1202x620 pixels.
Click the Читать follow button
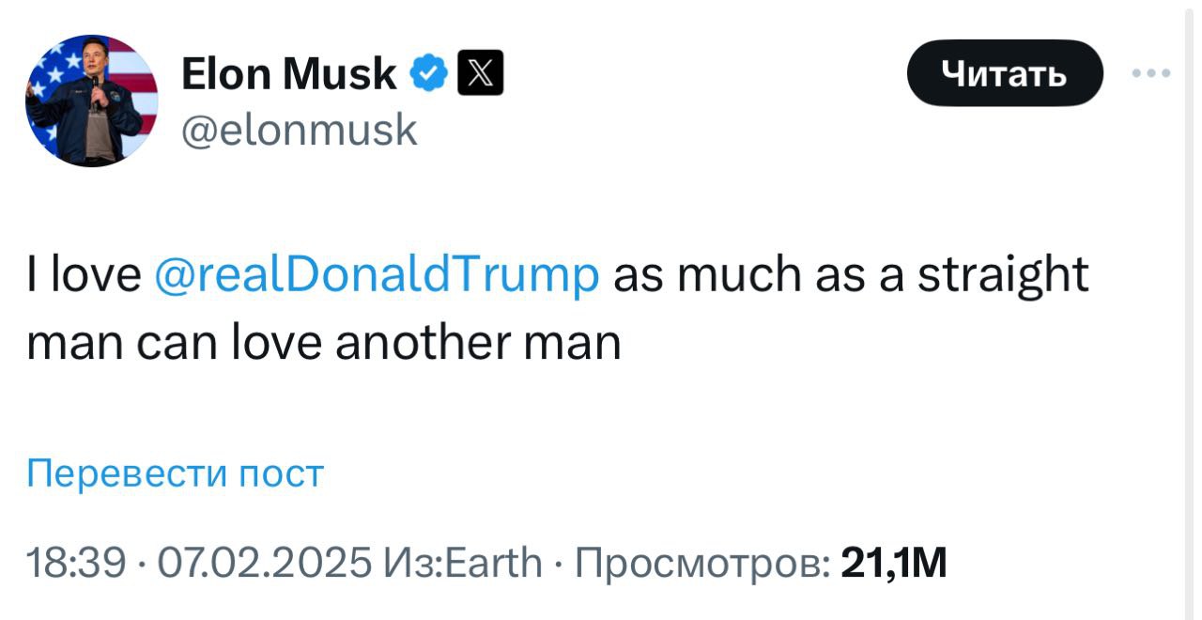click(x=1004, y=72)
